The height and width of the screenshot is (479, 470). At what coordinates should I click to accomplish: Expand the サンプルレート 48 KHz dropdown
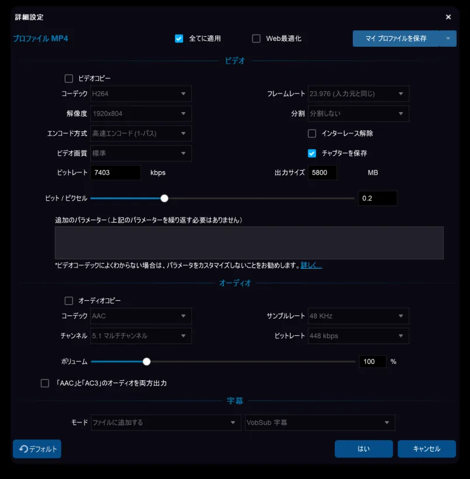(x=359, y=316)
